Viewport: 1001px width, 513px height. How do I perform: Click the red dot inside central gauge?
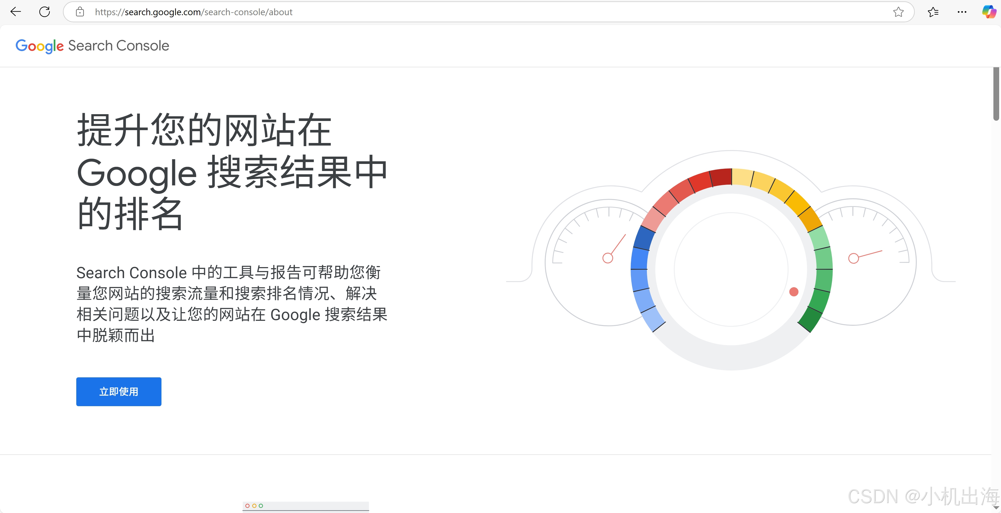(x=794, y=292)
